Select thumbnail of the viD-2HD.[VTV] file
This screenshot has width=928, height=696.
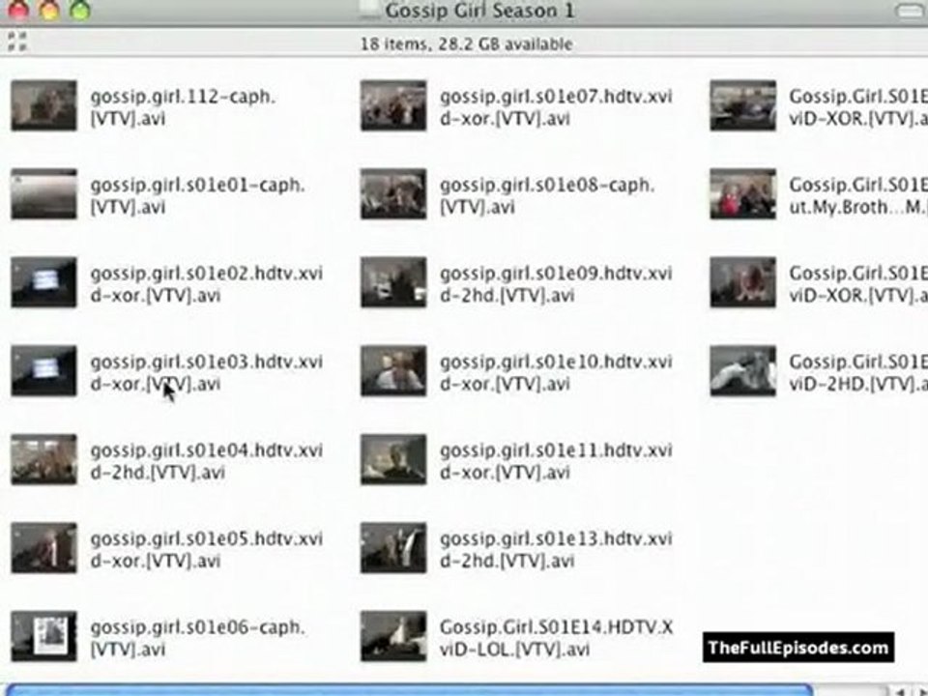[743, 370]
